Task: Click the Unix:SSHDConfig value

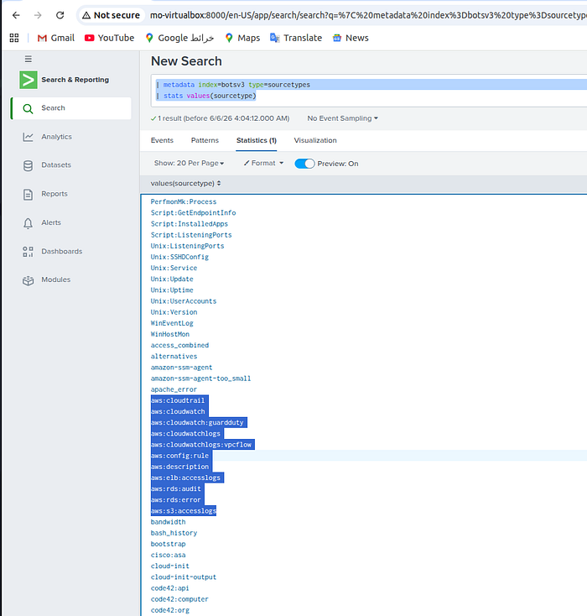Action: (x=179, y=257)
